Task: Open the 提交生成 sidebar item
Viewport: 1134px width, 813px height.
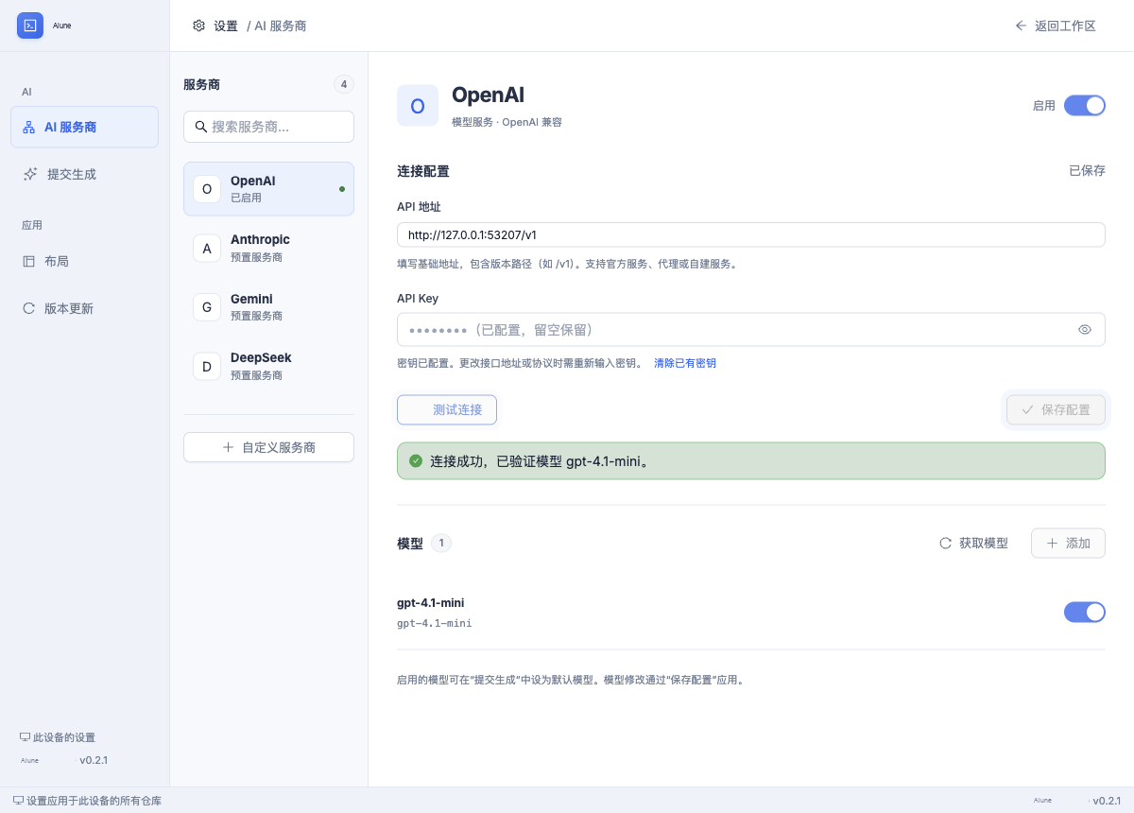Action: tap(84, 174)
